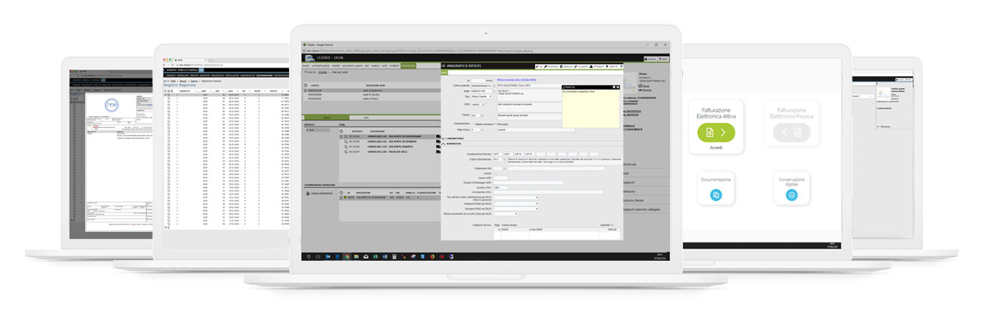The width and height of the screenshot is (981, 312).
Task: Open Tipologia RAEE per MUD dropdown
Action: (x=515, y=209)
